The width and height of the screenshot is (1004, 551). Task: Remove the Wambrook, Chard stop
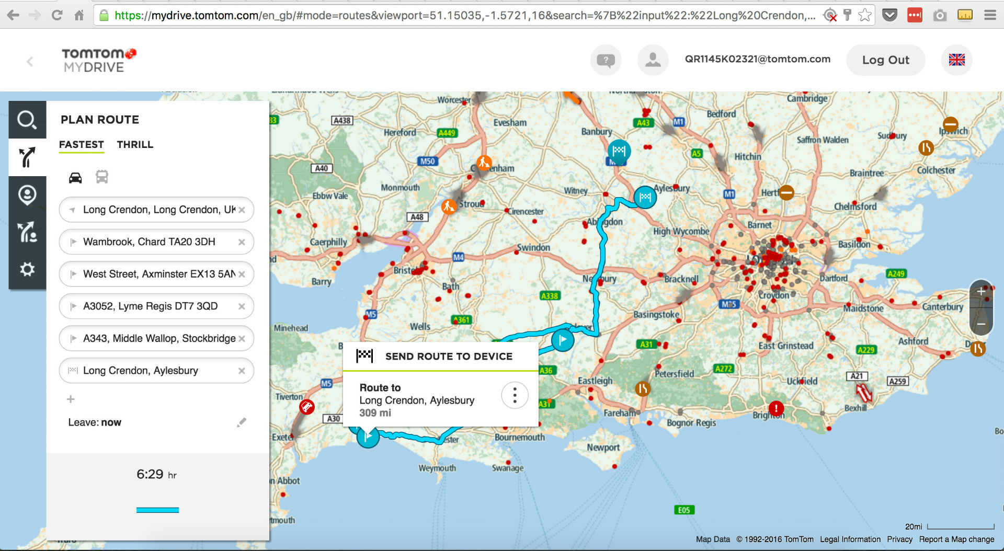tap(242, 242)
